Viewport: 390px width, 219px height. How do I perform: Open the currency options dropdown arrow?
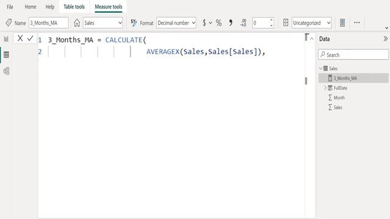pos(210,23)
